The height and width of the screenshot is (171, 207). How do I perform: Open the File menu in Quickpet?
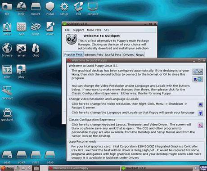coord(67,30)
